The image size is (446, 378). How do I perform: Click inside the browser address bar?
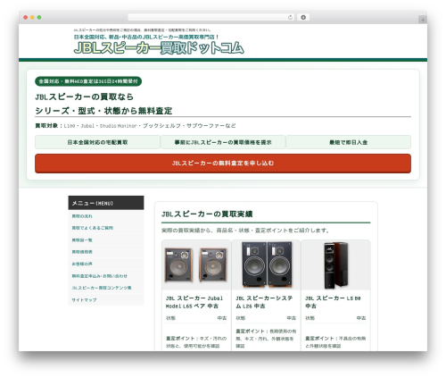[x=211, y=17]
